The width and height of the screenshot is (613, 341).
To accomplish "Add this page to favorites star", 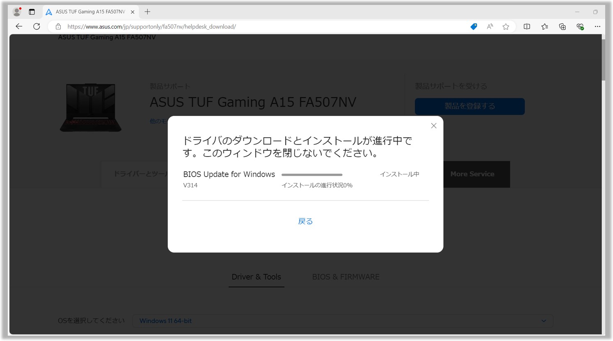I will [x=506, y=27].
